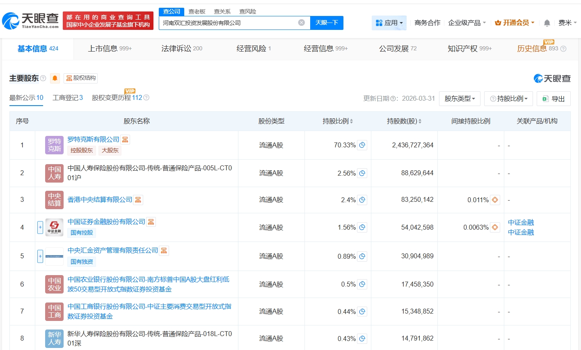Open the 股权结构 button
This screenshot has height=350, width=581.
(x=81, y=78)
